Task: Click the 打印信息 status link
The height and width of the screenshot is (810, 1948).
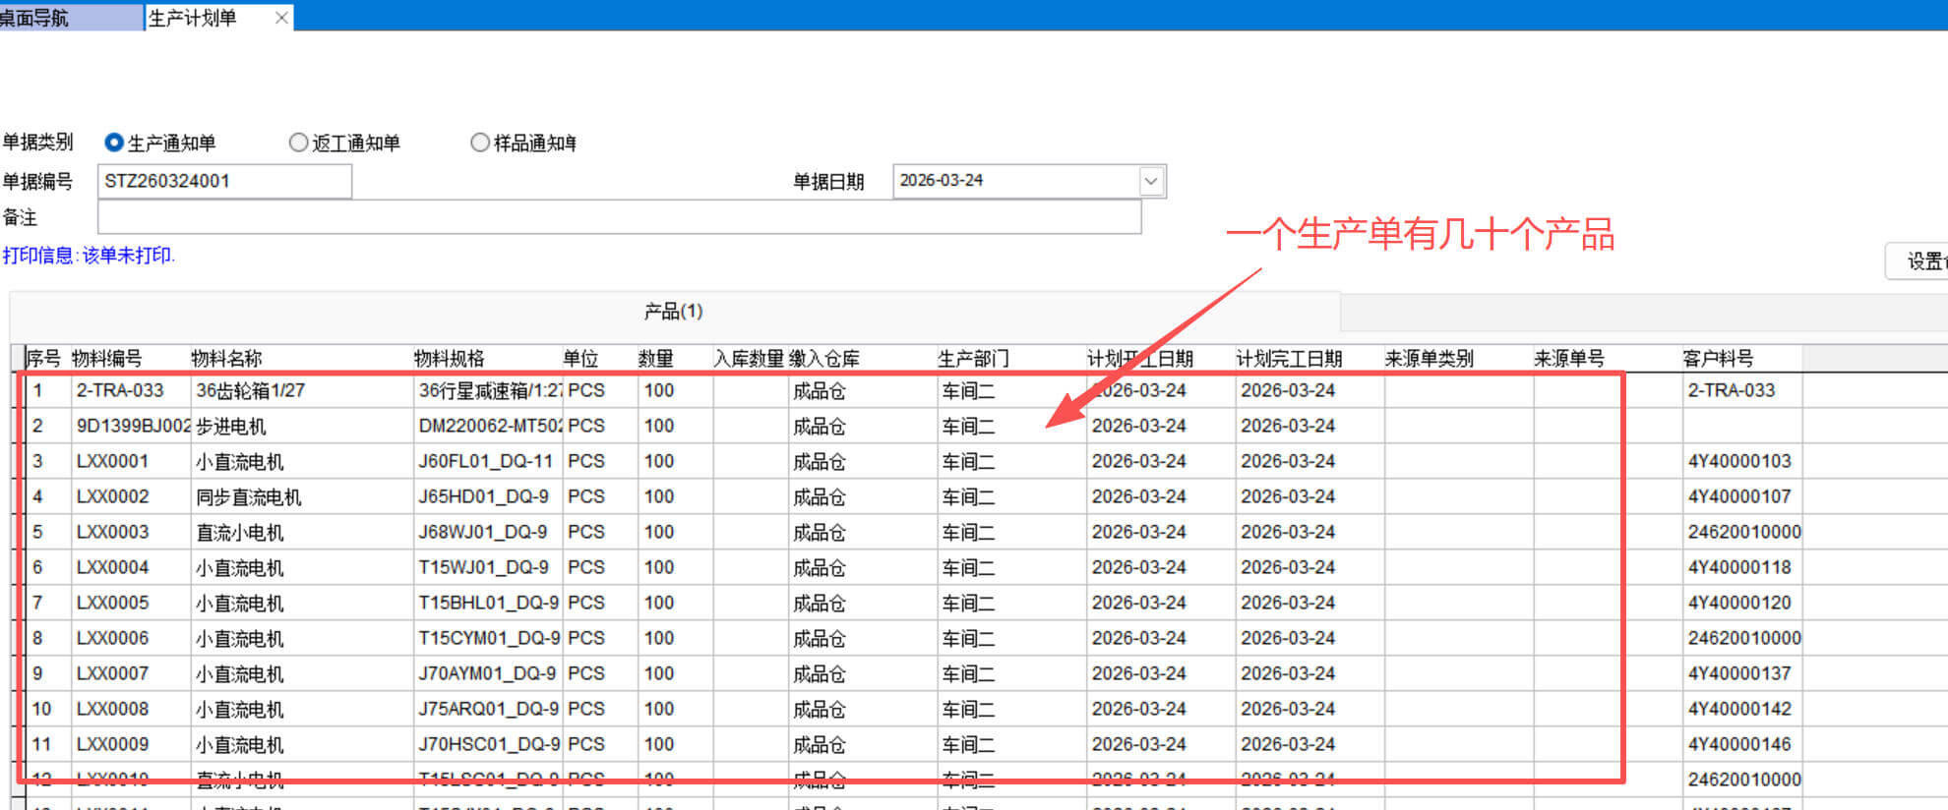Action: pyautogui.click(x=89, y=256)
